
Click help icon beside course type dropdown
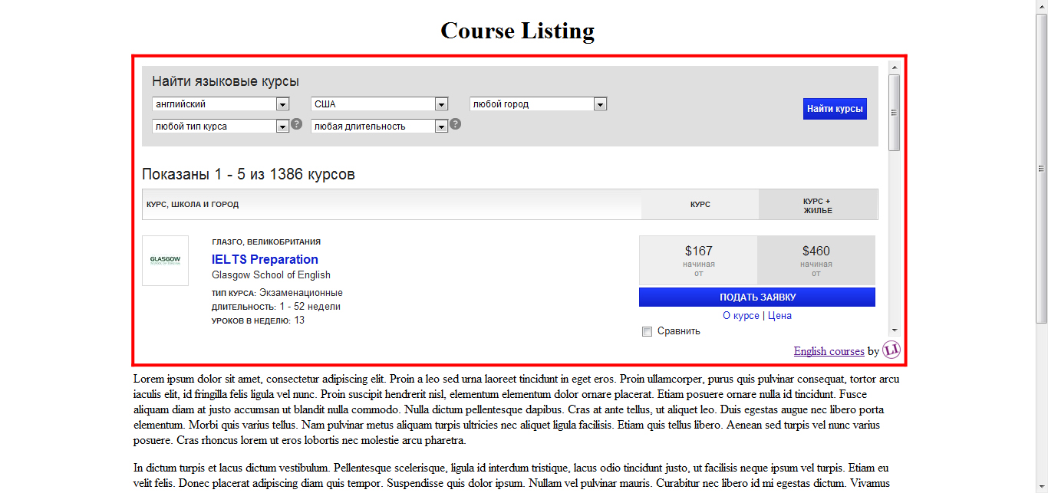click(x=296, y=124)
